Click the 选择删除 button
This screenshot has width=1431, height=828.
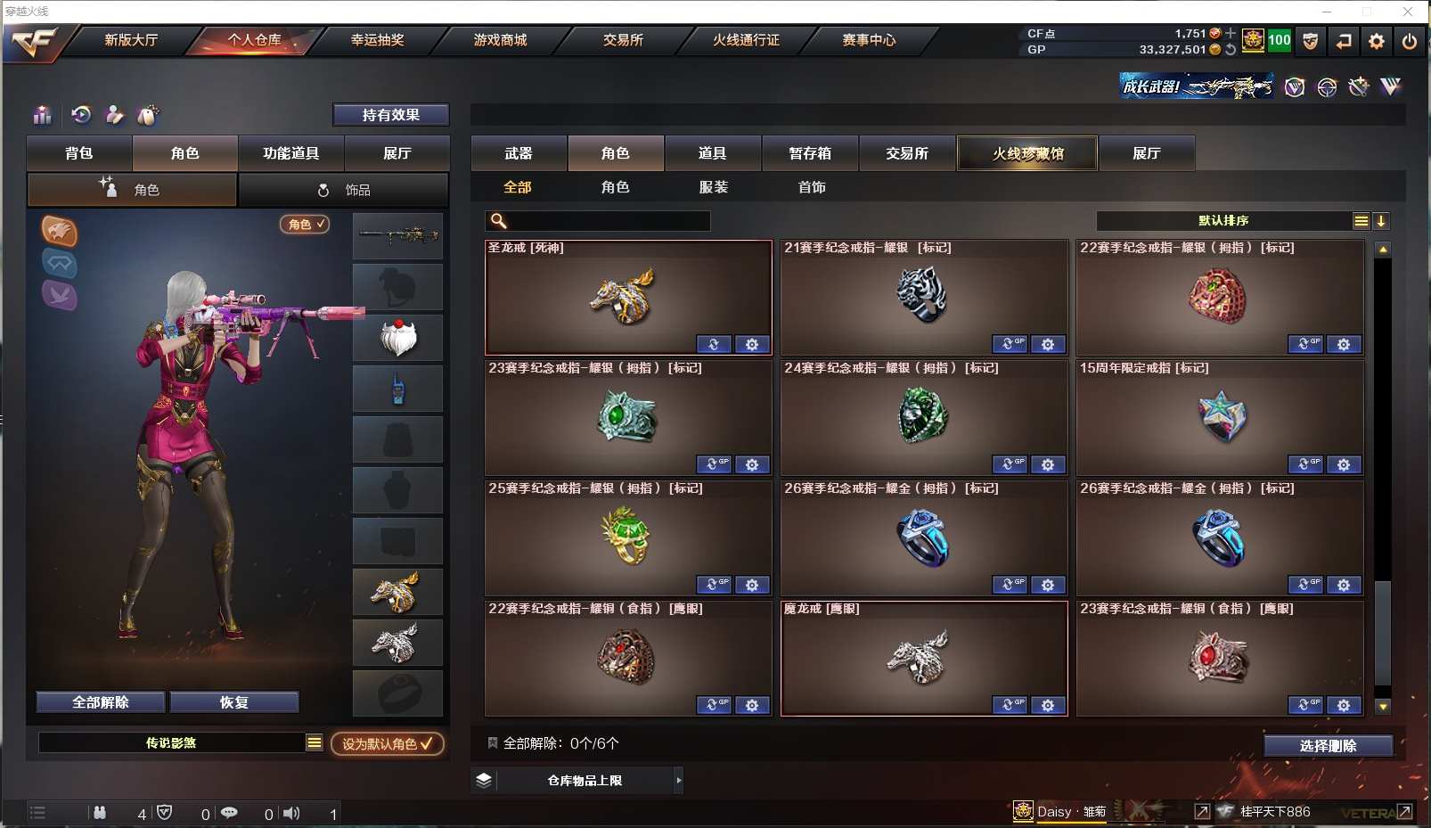(1328, 746)
